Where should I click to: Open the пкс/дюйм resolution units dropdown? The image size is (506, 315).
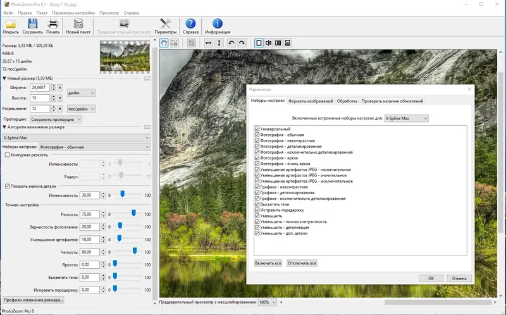[x=81, y=109]
